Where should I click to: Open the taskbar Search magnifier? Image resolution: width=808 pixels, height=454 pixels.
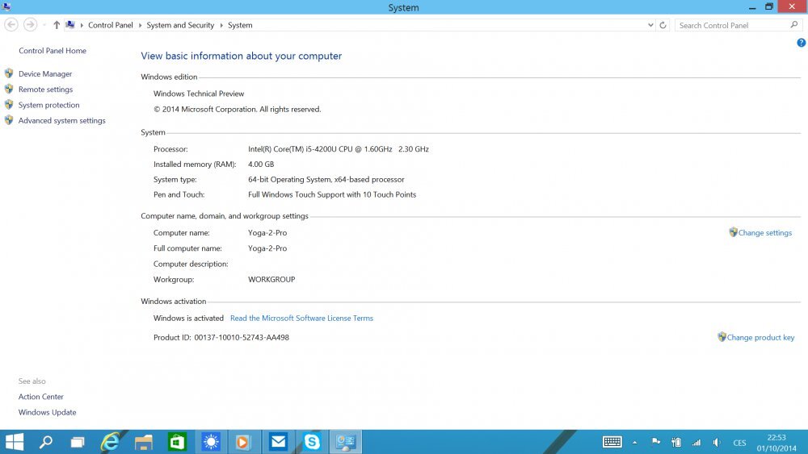tap(46, 442)
